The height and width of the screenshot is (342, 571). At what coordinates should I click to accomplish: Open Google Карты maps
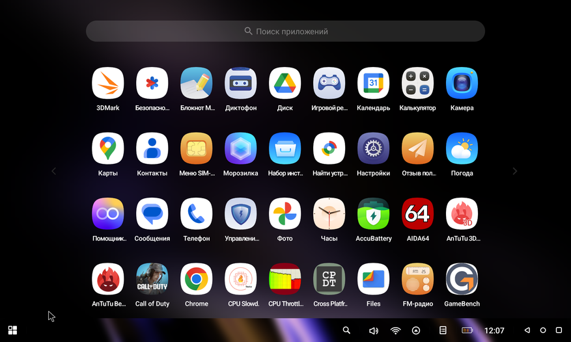[108, 148]
